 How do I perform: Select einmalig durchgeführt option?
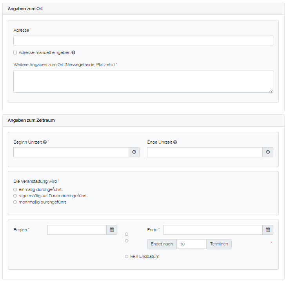click(x=15, y=189)
